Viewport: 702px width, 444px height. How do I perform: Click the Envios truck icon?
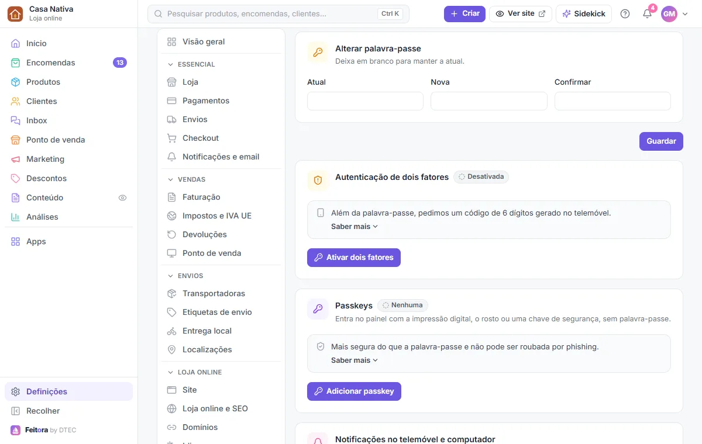click(171, 119)
